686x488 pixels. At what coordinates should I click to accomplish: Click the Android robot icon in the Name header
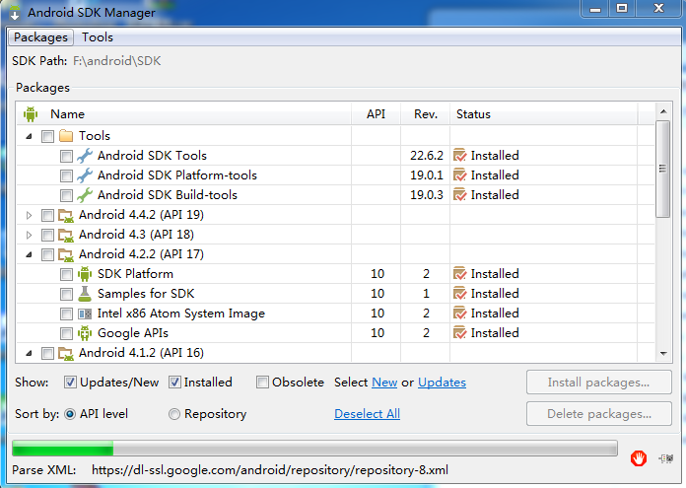coord(31,114)
